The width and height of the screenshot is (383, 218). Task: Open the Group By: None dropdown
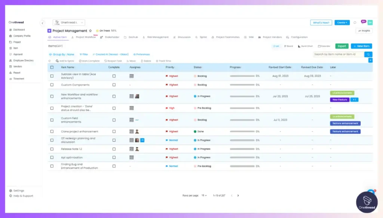click(62, 54)
